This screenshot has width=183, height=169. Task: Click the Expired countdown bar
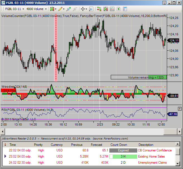[123, 150]
